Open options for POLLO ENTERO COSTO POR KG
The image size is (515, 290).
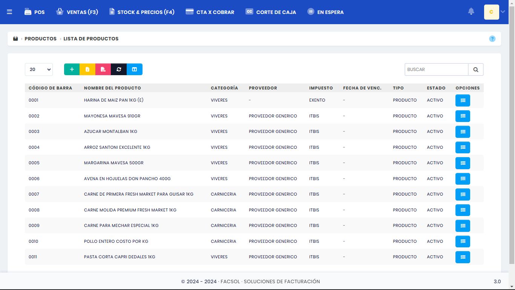click(463, 241)
